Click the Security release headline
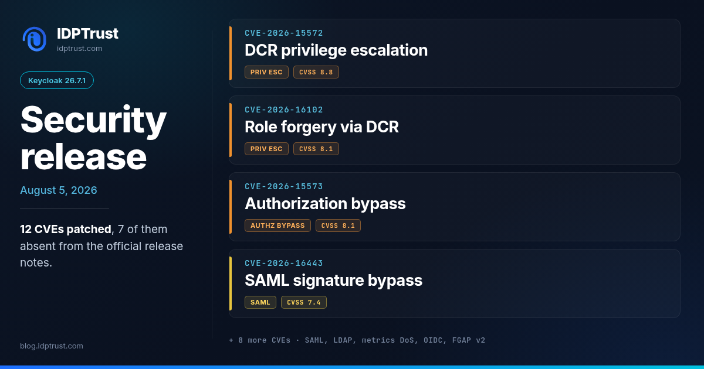Viewport: 704px width, 369px height. point(93,138)
